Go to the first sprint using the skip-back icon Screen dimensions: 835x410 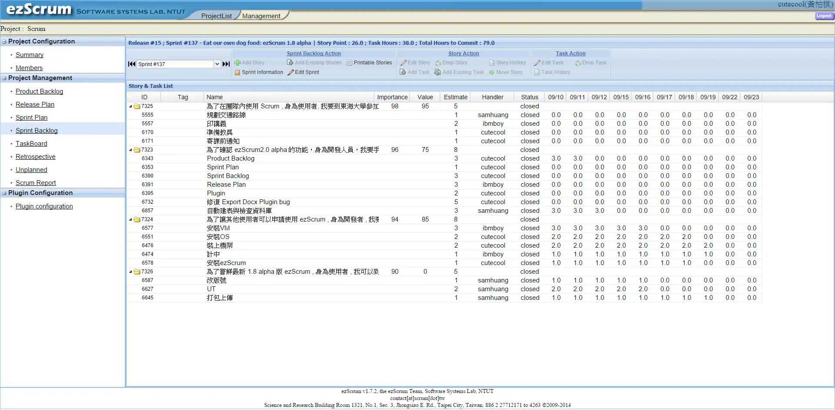point(131,64)
